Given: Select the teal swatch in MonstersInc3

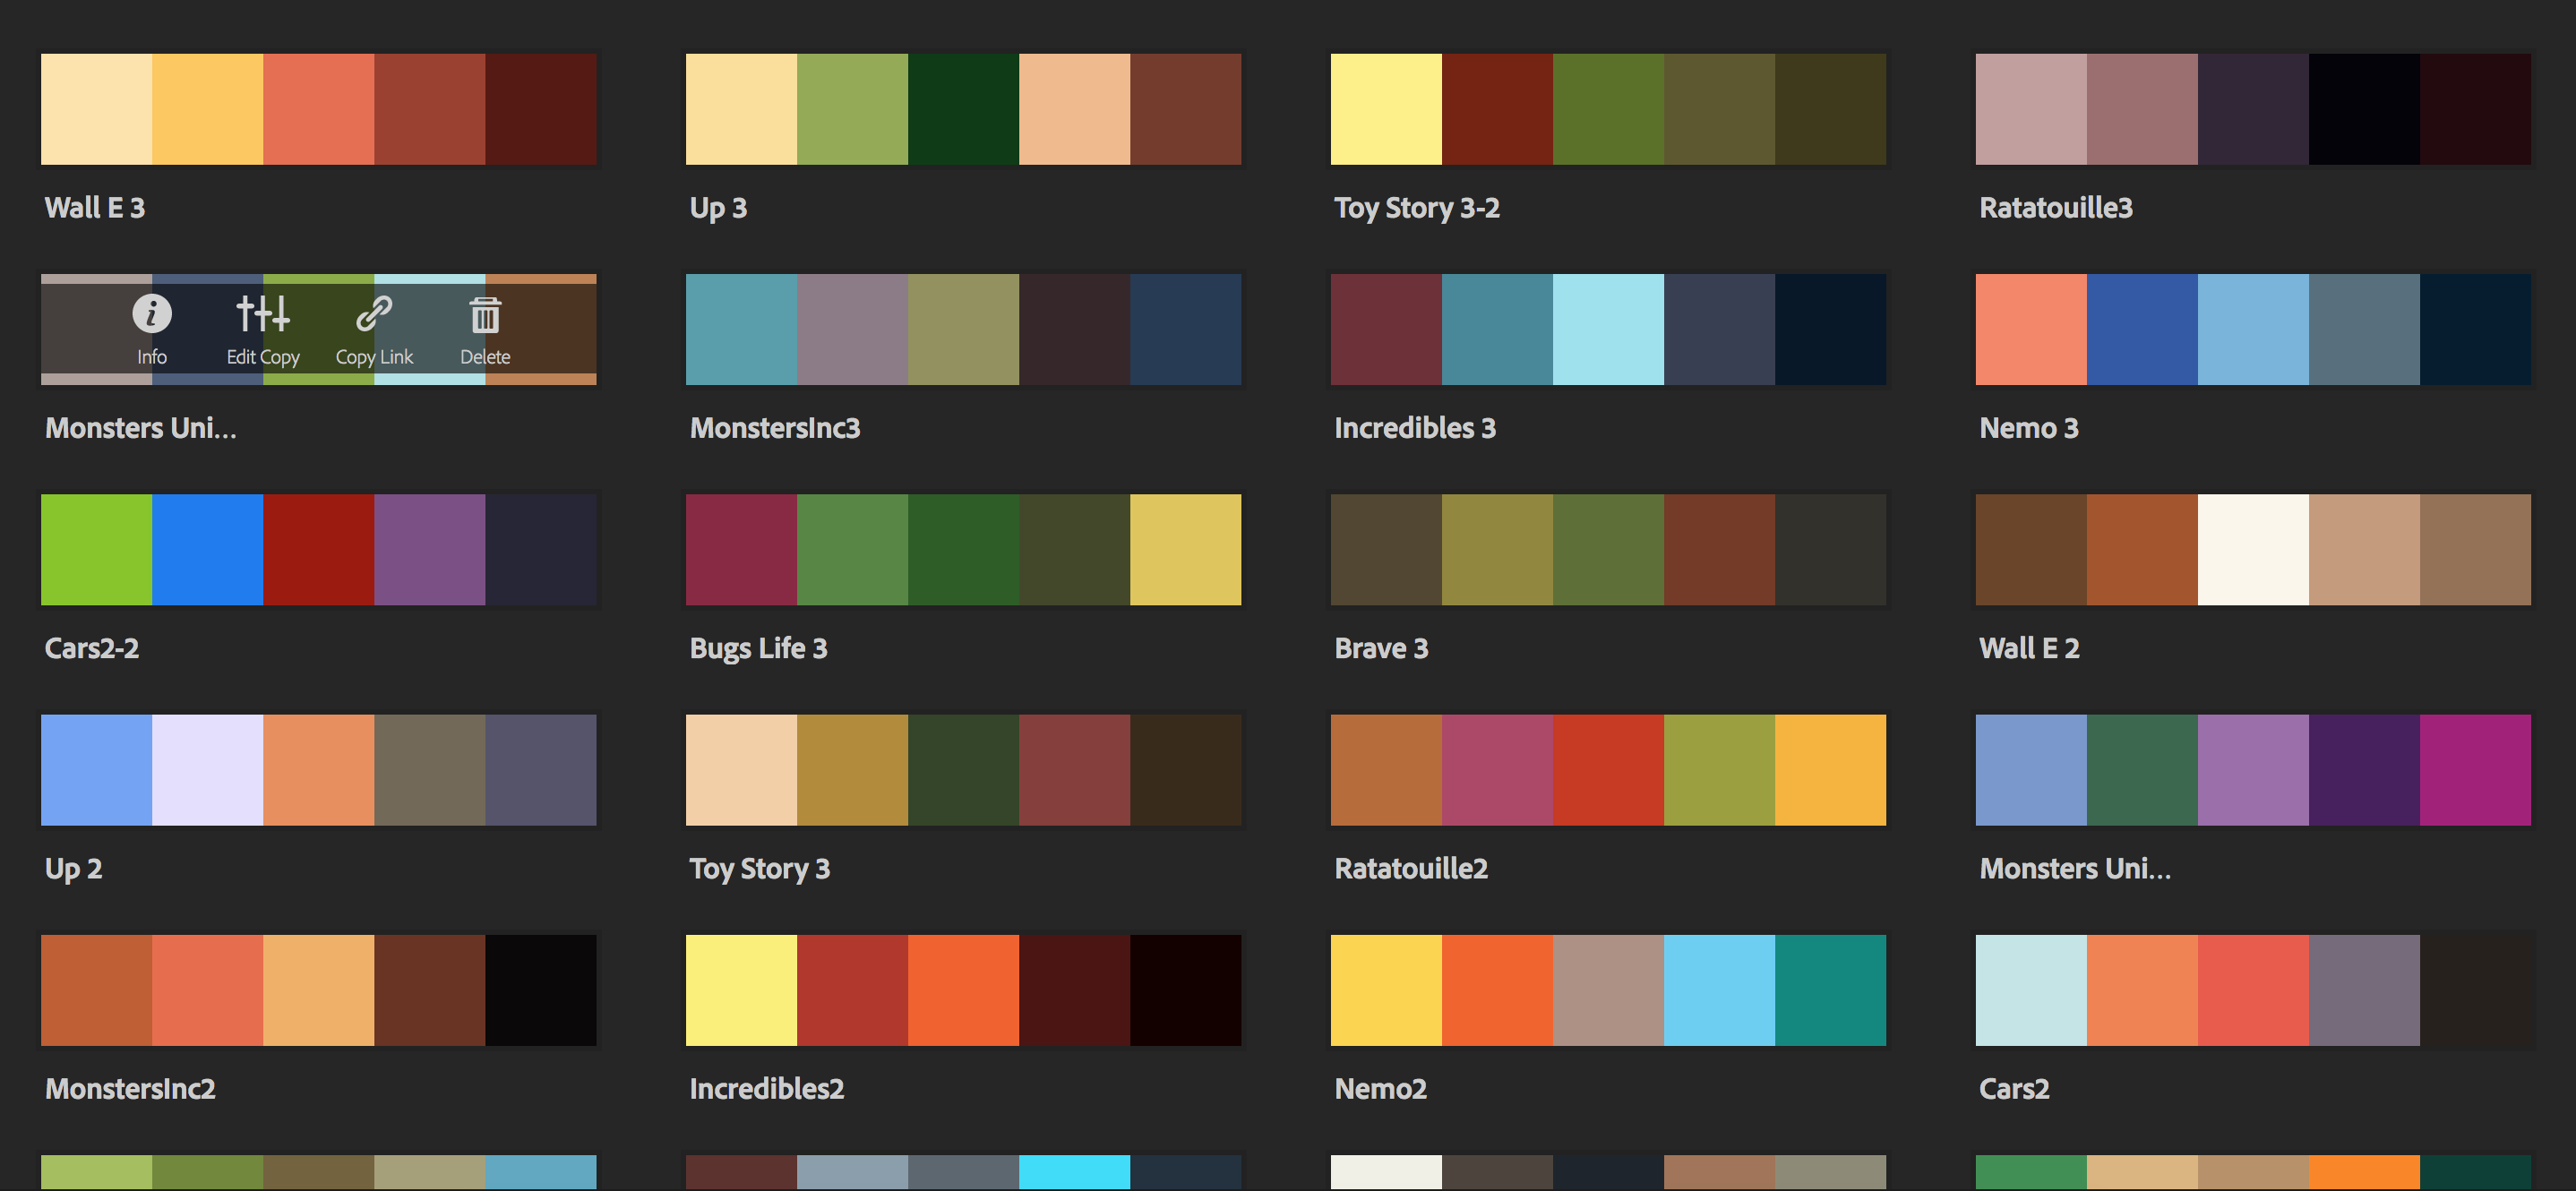Looking at the screenshot, I should 741,329.
